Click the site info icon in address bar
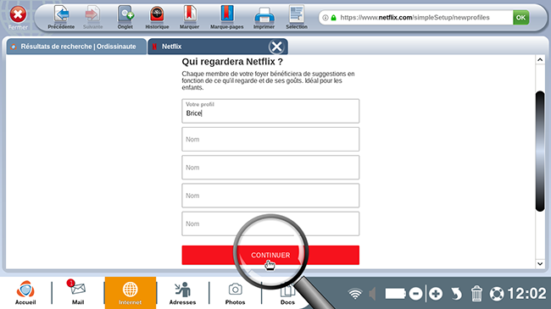This screenshot has width=551, height=309. point(326,18)
